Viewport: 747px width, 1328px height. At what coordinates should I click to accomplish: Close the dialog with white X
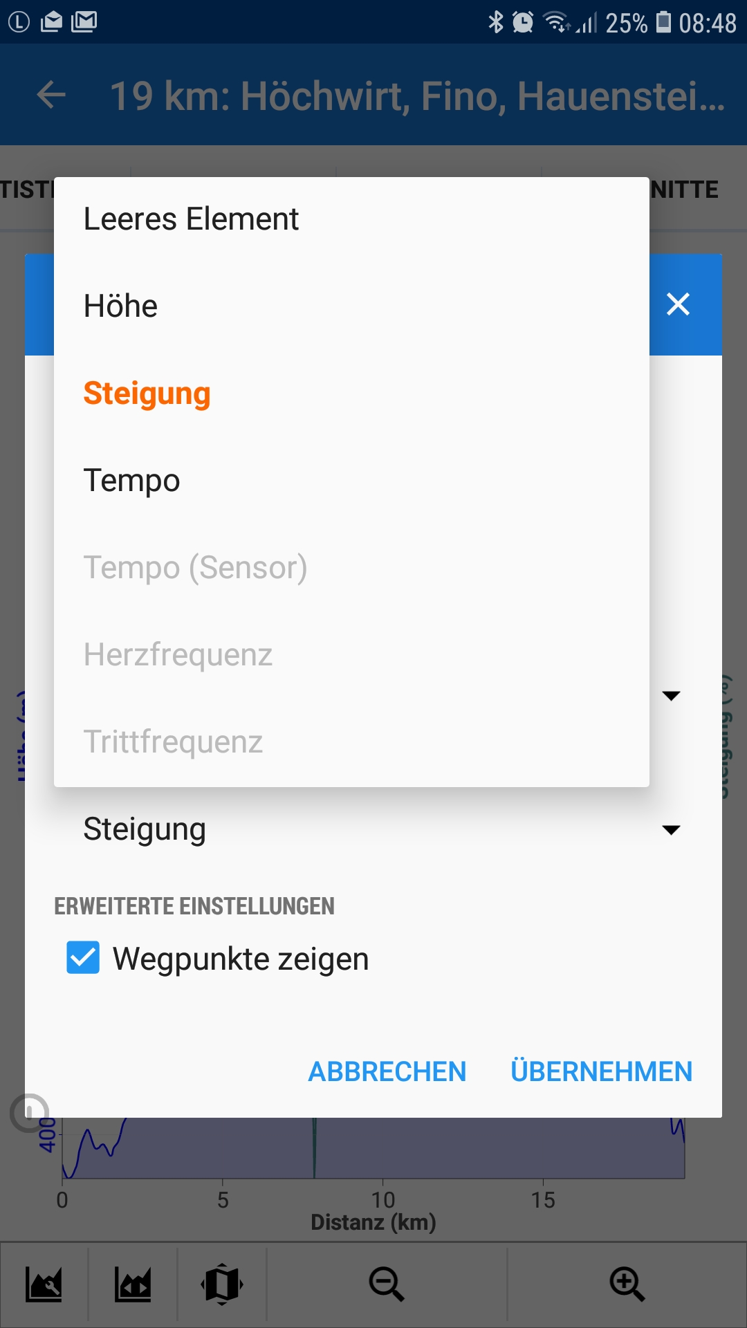point(678,304)
